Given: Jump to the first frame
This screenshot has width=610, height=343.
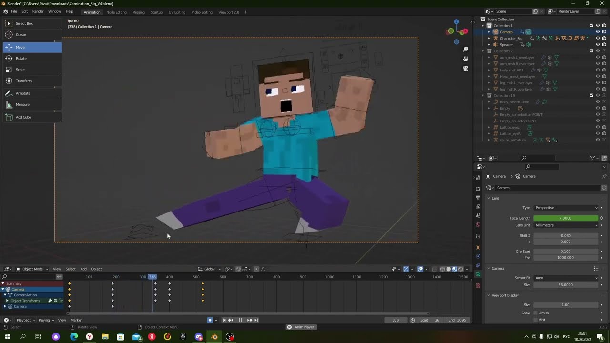Looking at the screenshot, I should click(224, 320).
